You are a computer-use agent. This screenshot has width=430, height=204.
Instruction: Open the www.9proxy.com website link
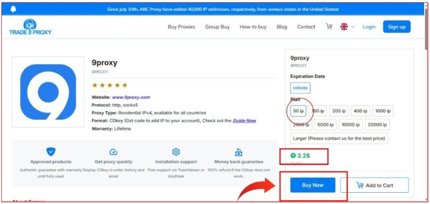point(131,97)
